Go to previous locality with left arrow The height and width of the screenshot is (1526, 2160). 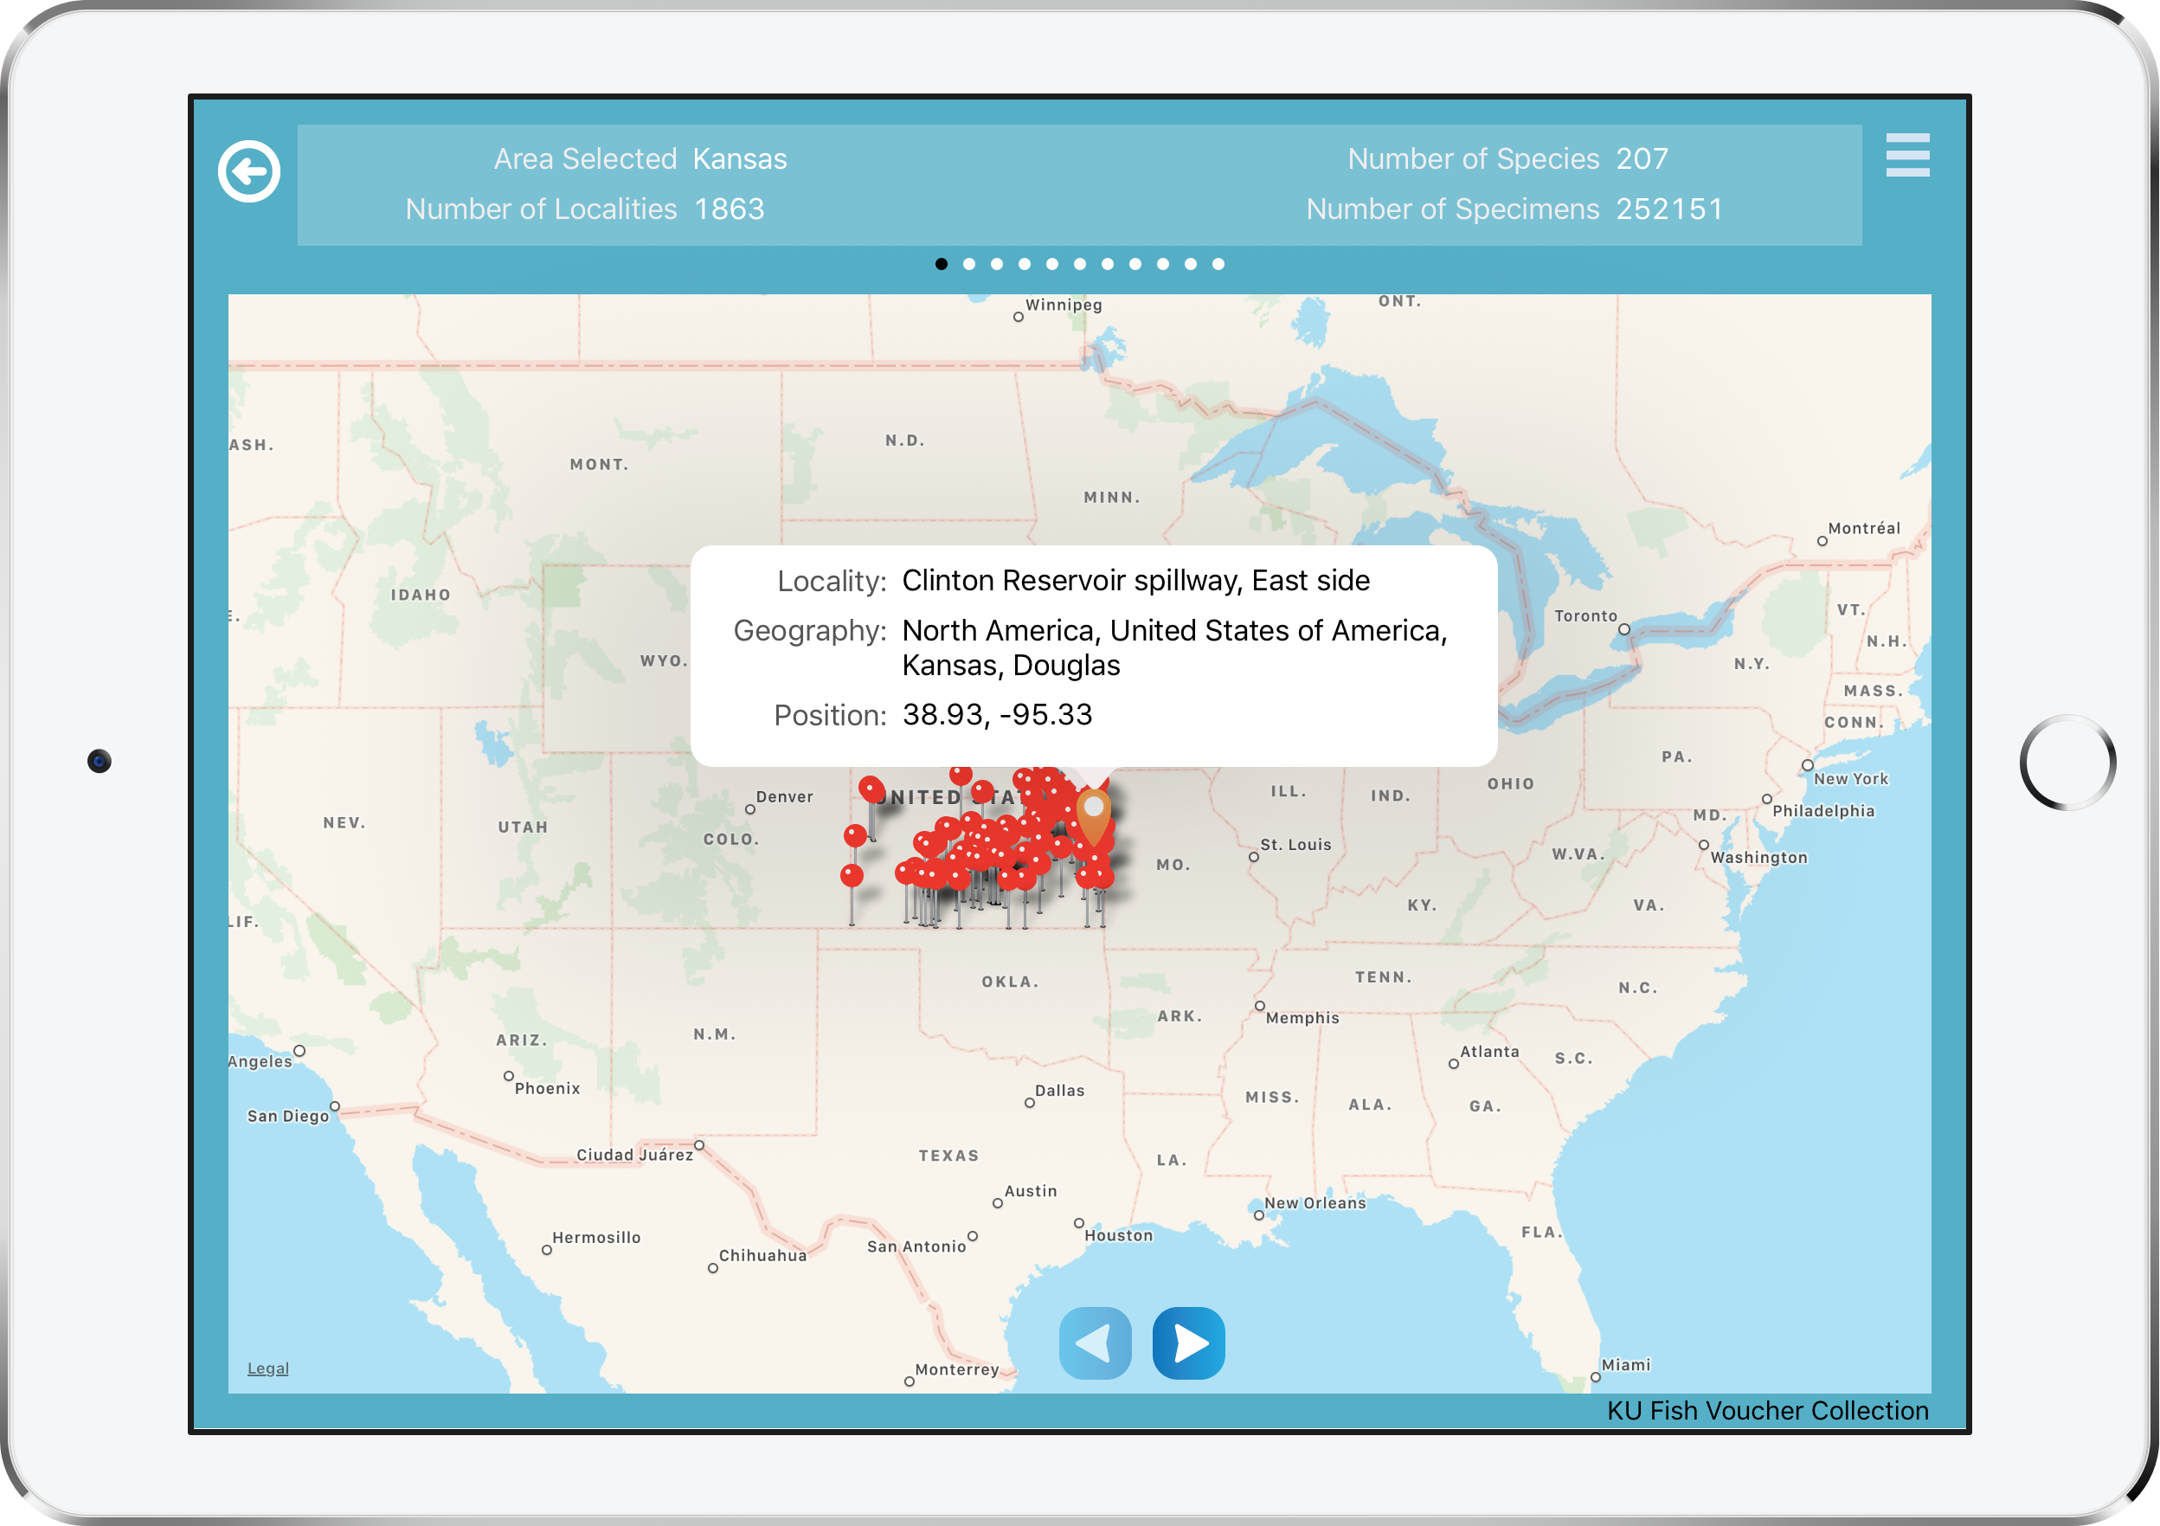coord(1094,1342)
